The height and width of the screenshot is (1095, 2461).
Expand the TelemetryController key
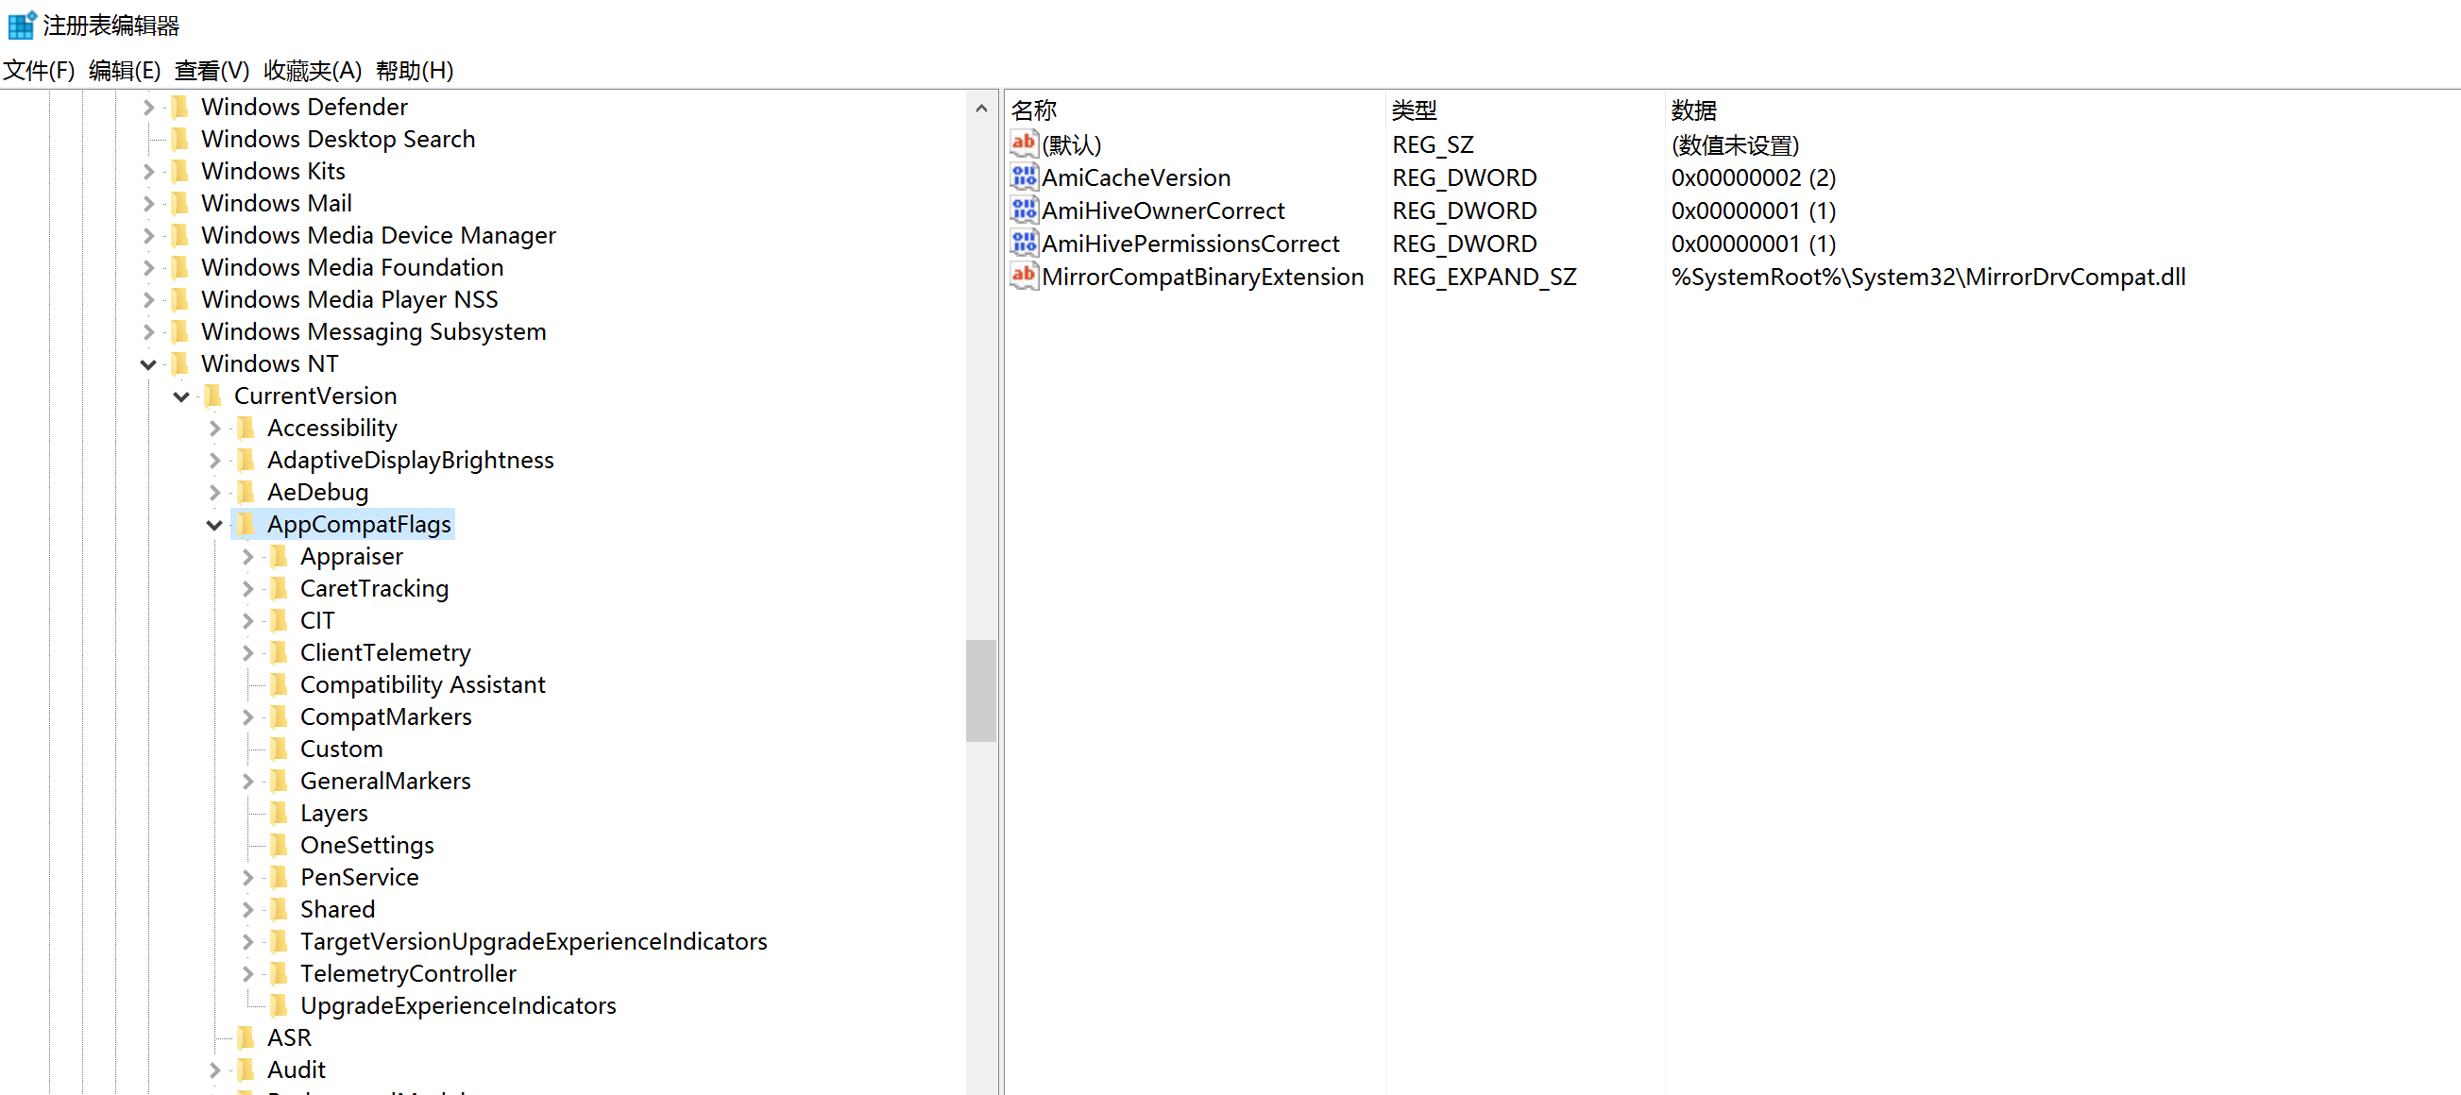pyautogui.click(x=247, y=974)
